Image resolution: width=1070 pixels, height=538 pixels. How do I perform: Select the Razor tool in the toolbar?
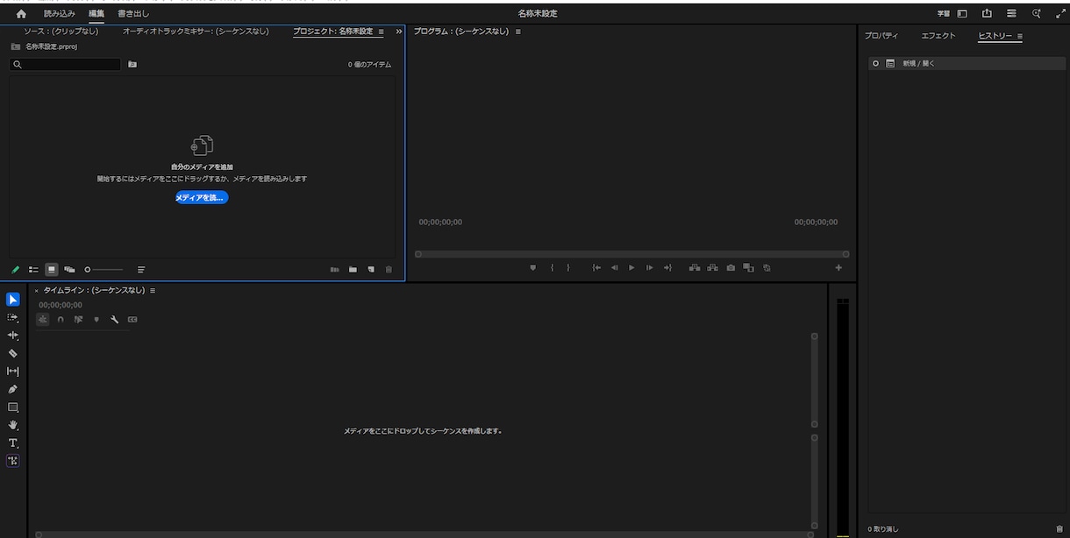click(x=12, y=353)
